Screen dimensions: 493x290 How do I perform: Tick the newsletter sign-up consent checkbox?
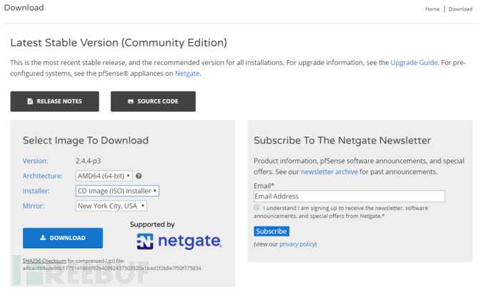257,207
